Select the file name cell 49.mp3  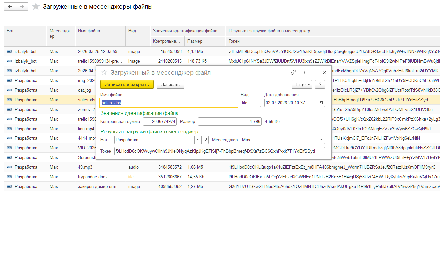pos(100,167)
